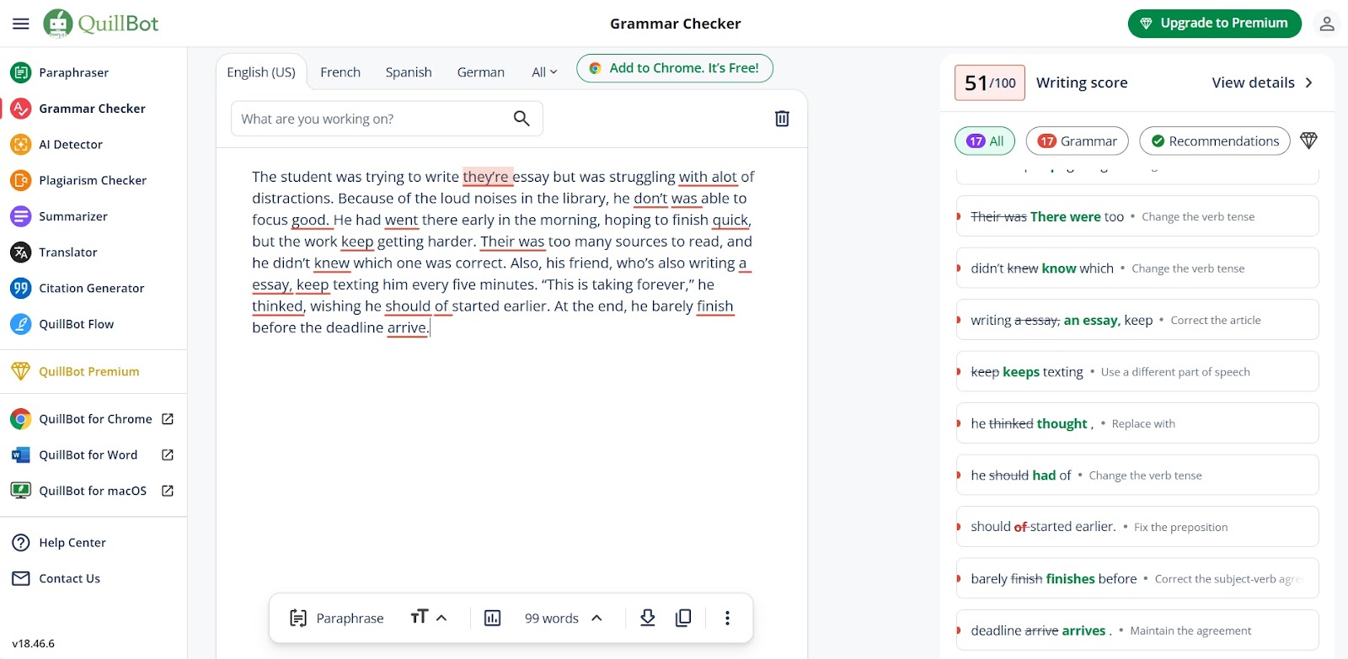Click the underlined word "quick" in the text
The image size is (1348, 659).
730,220
